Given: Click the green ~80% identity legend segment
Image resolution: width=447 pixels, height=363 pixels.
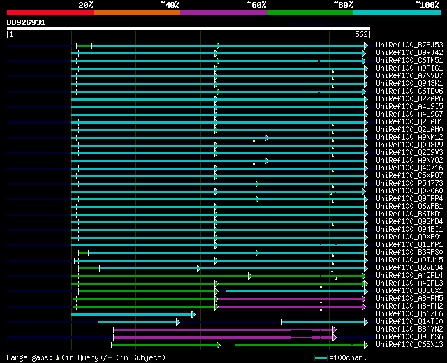Looking at the screenshot, I should tap(310, 13).
